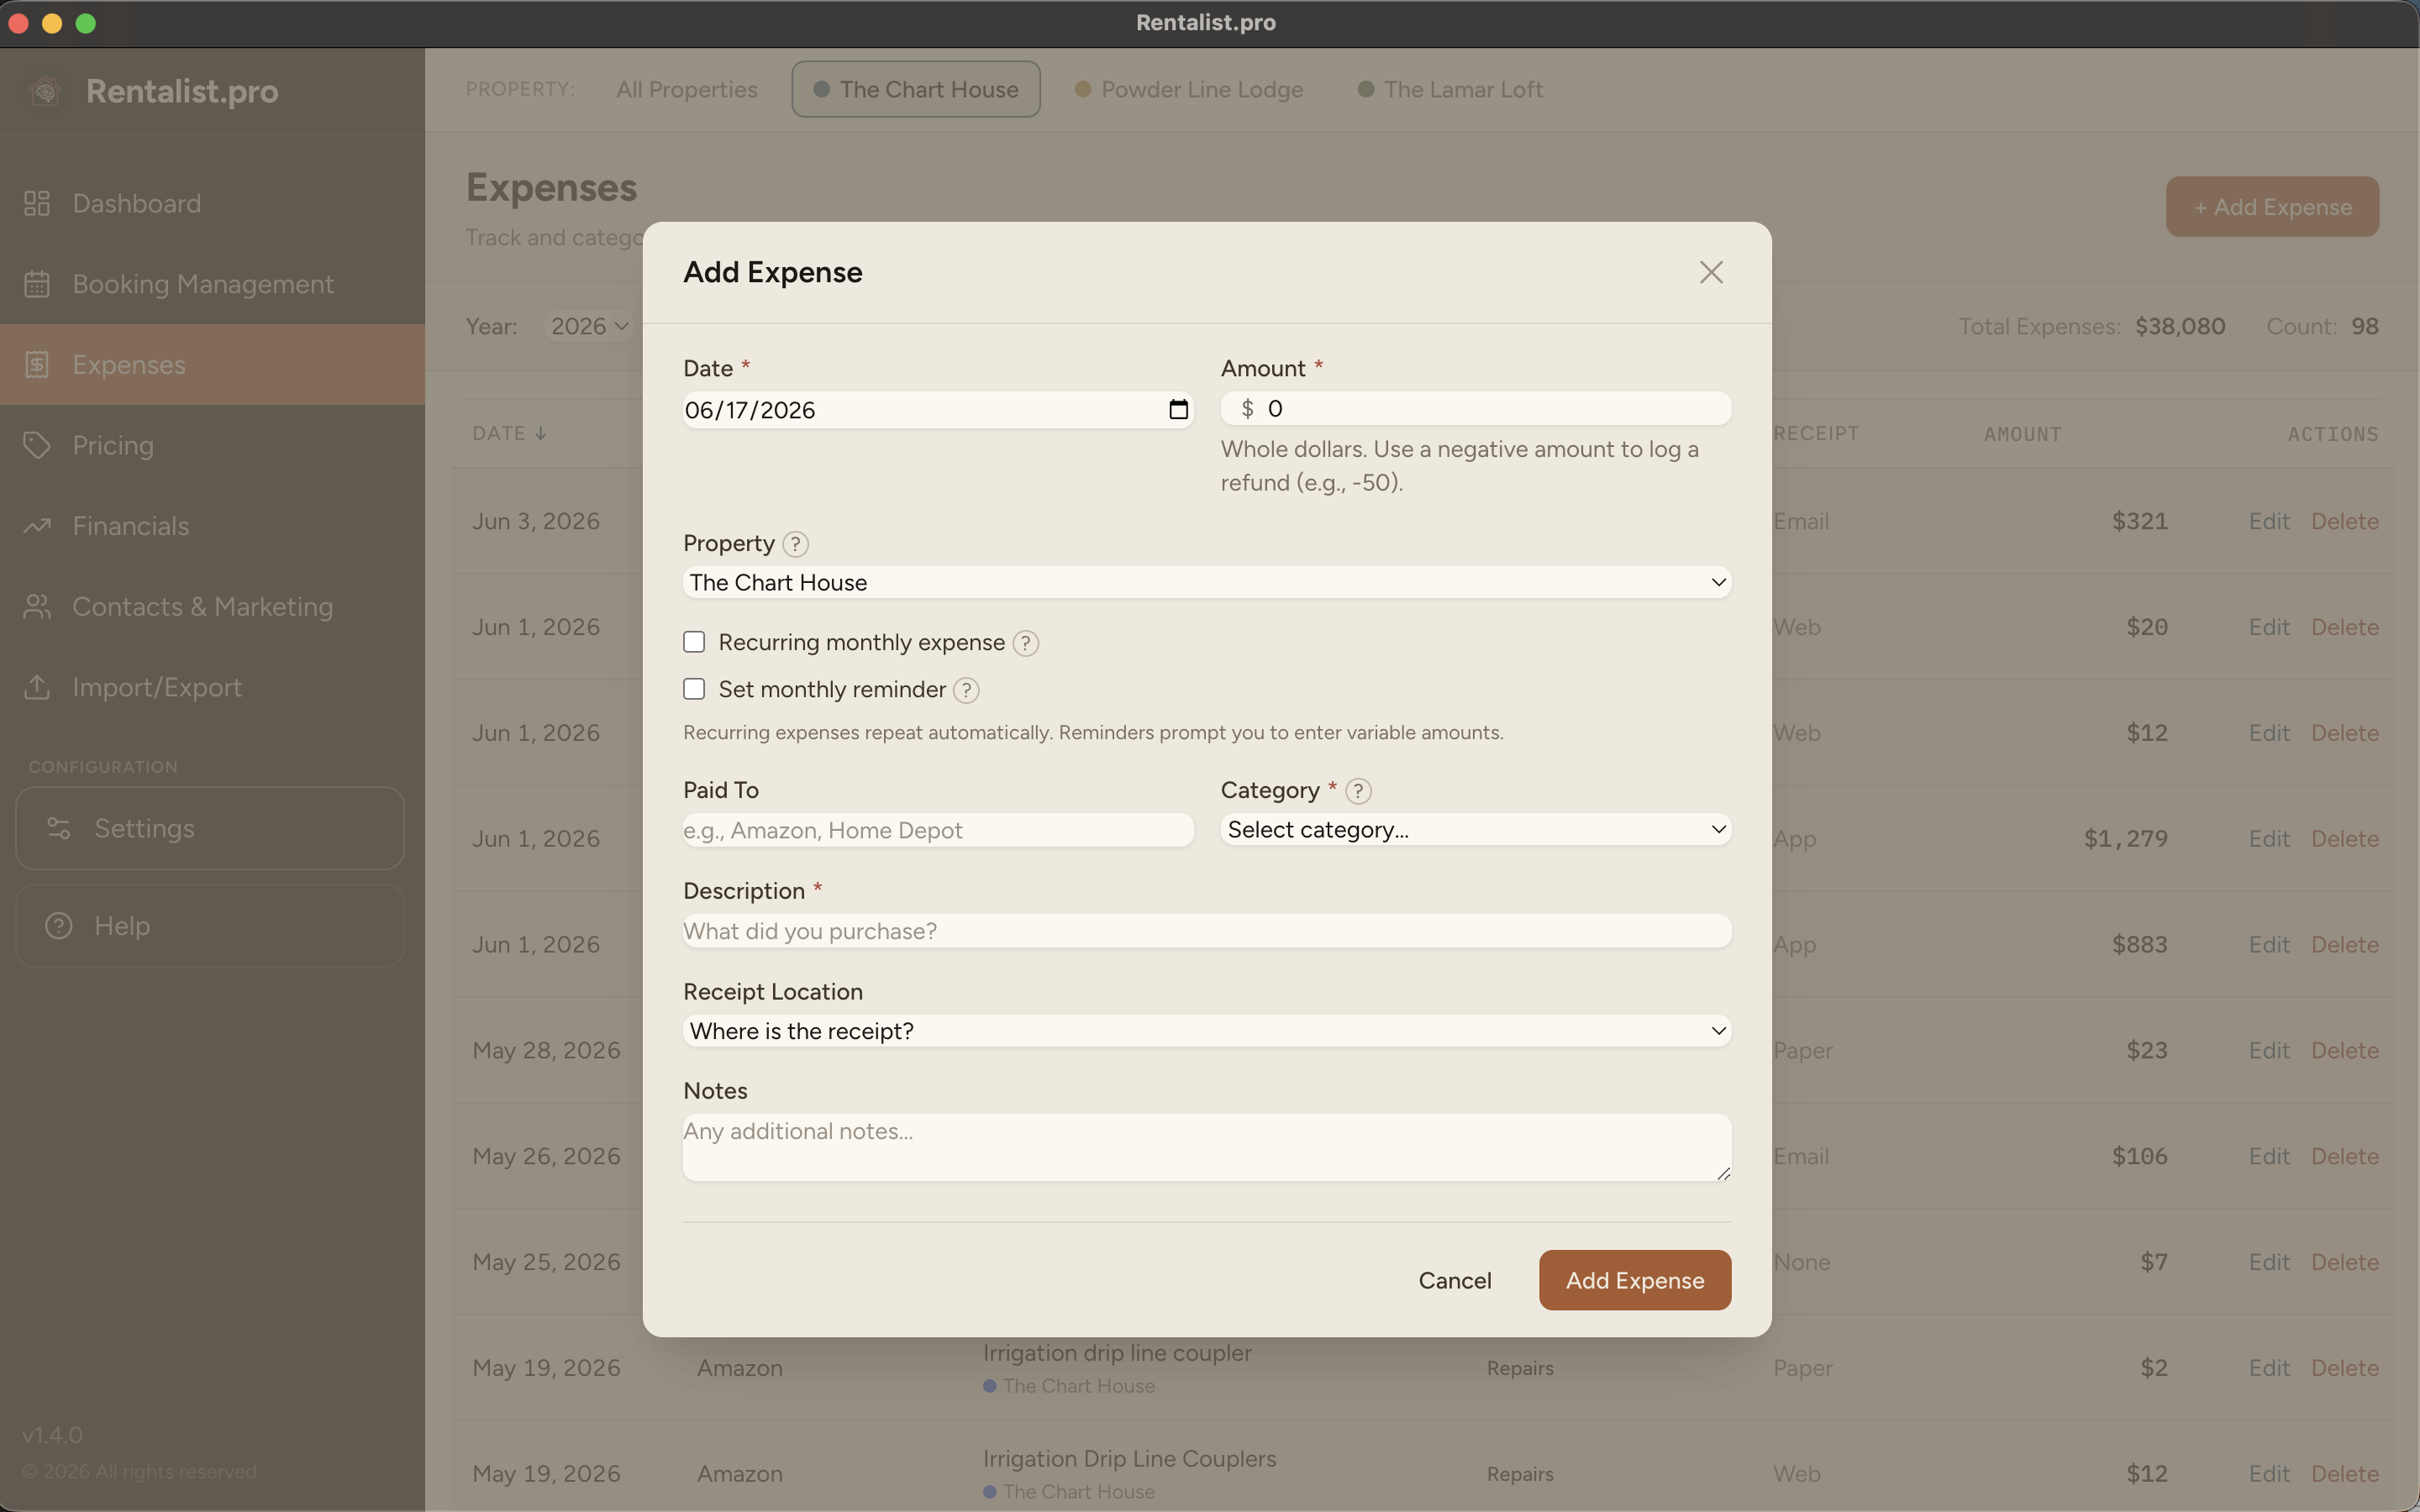
Task: Open Import/Export from the sidebar
Action: [212, 687]
